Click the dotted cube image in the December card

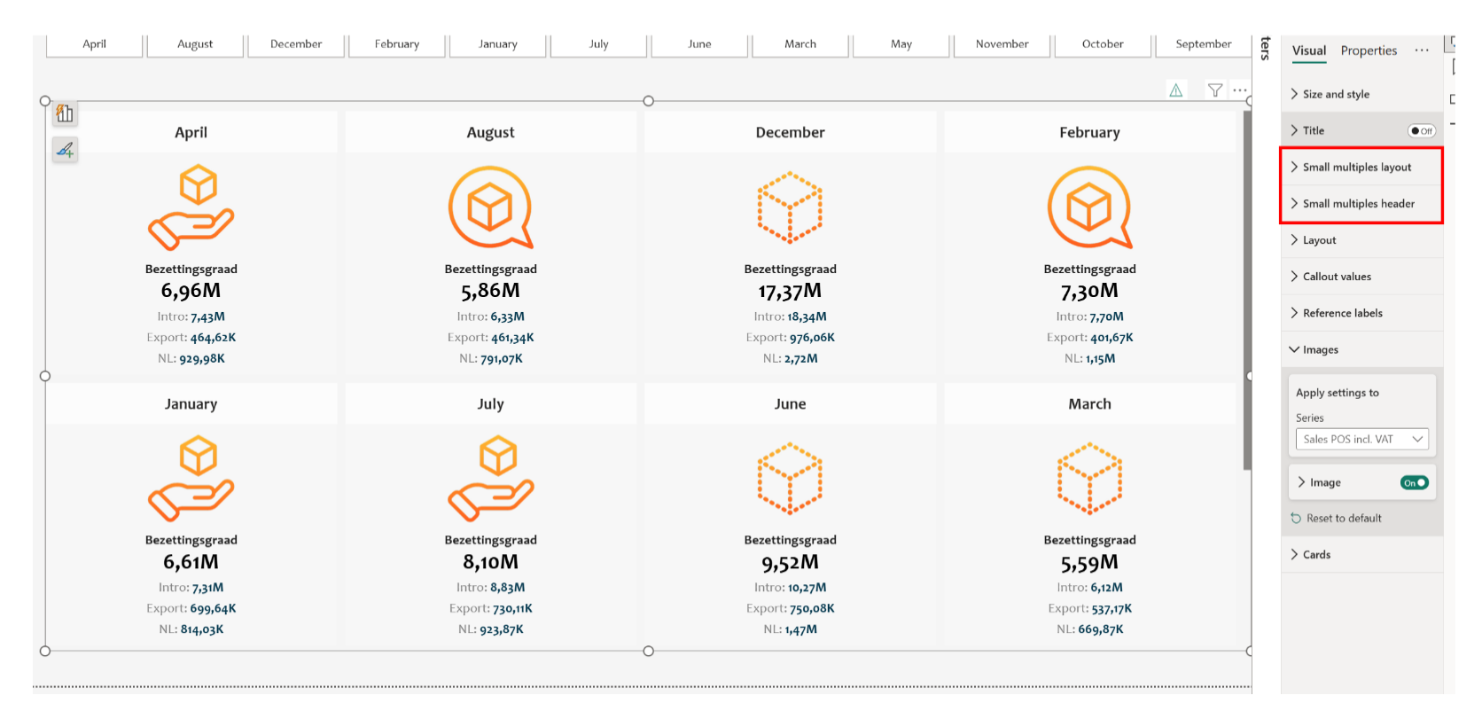790,207
